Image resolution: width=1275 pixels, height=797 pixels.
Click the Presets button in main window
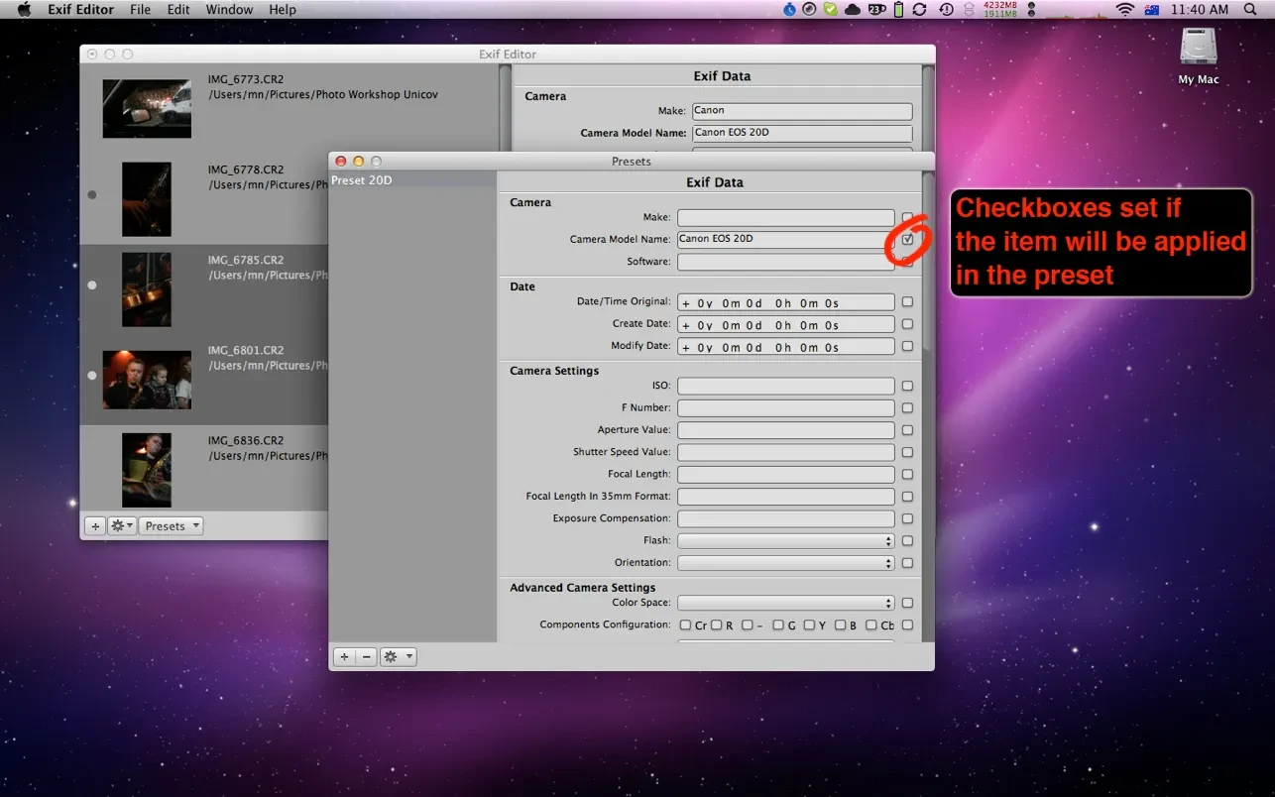(171, 526)
